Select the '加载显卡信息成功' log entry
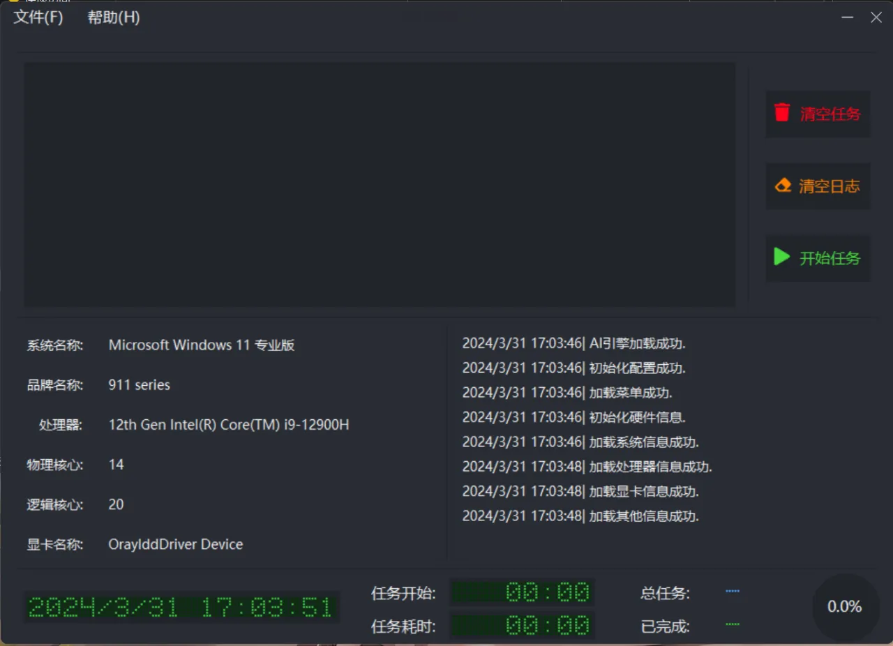893x646 pixels. click(580, 491)
